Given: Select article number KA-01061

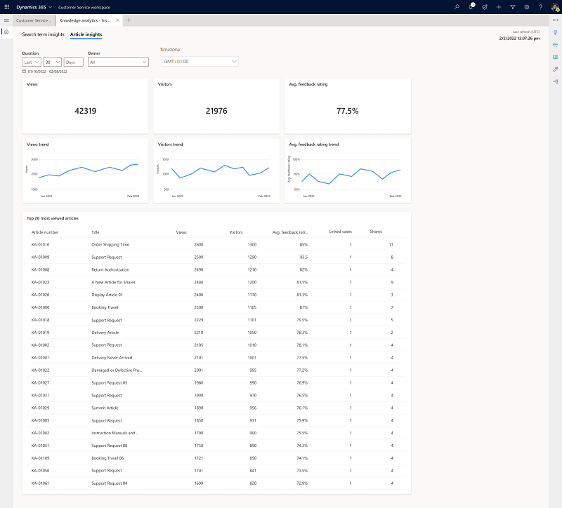Looking at the screenshot, I should pos(41,483).
